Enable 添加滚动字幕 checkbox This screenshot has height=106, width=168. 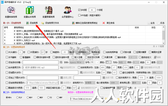(x=7, y=62)
